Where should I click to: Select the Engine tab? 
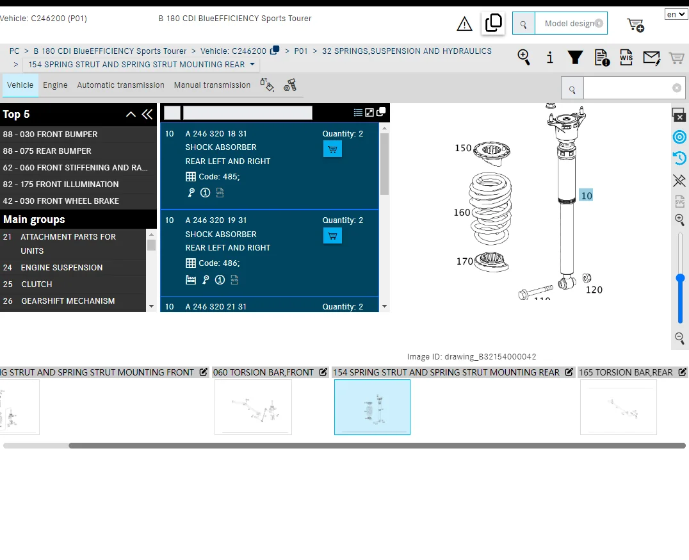click(x=55, y=85)
